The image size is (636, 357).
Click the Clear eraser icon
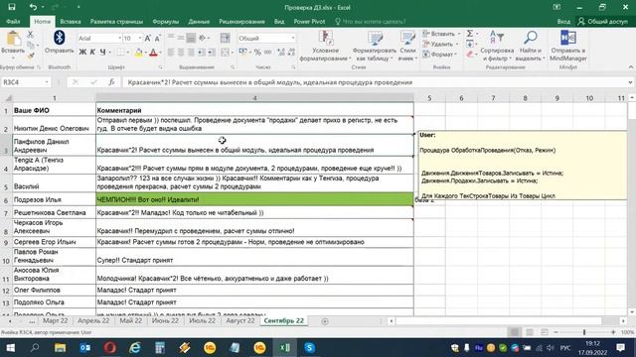pyautogui.click(x=470, y=54)
